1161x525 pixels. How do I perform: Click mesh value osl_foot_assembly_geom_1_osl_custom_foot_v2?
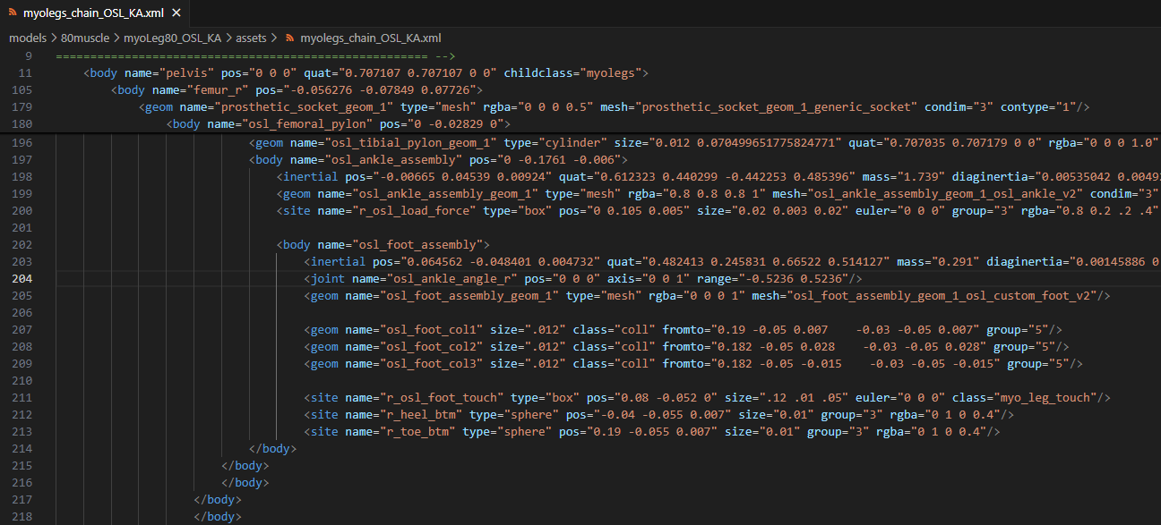tap(942, 296)
